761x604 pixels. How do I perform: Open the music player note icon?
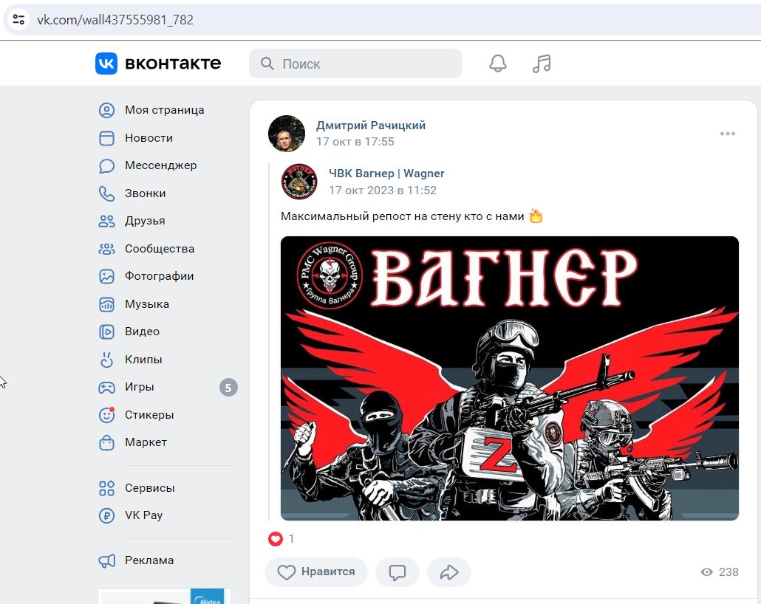(542, 64)
